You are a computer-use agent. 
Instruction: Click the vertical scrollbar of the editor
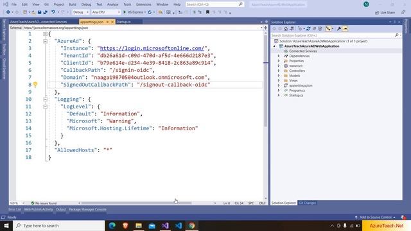[x=265, y=81]
